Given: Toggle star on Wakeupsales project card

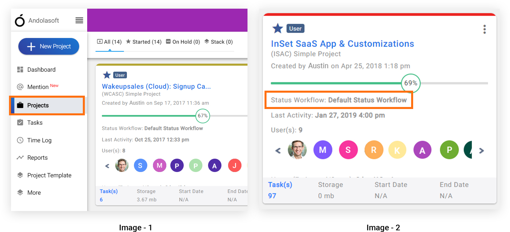Looking at the screenshot, I should click(x=107, y=75).
